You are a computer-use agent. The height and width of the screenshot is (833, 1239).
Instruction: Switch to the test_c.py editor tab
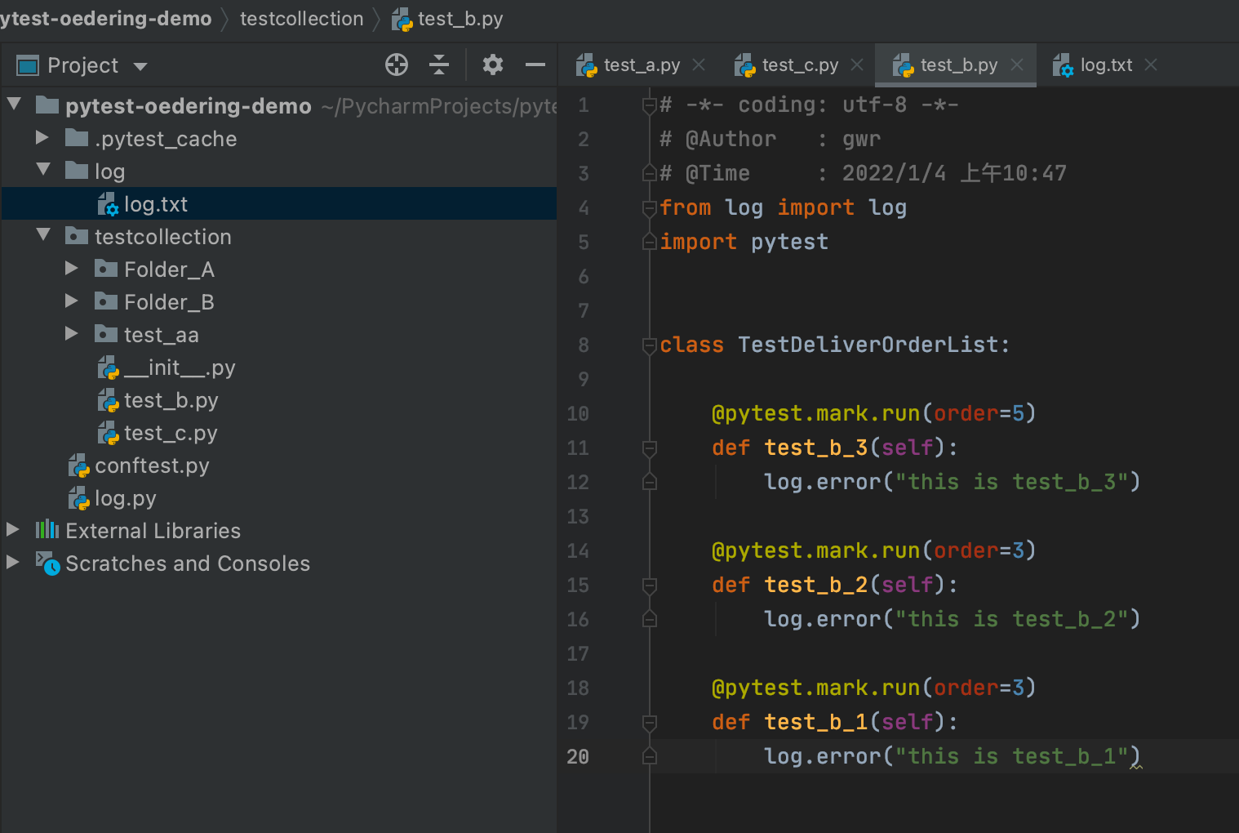pyautogui.click(x=800, y=65)
